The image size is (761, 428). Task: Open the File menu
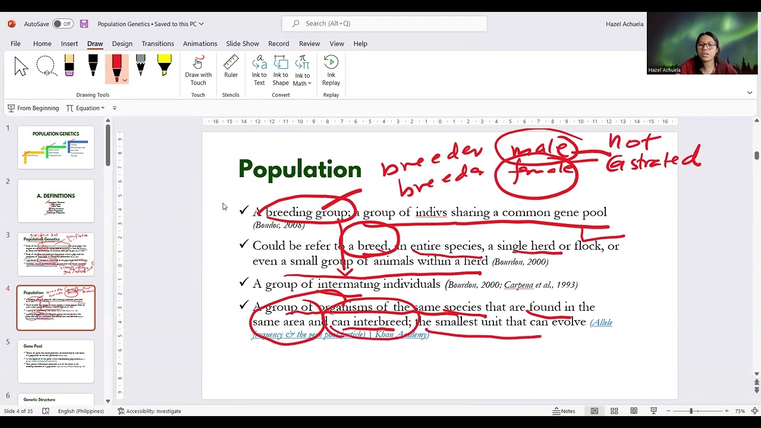15,43
